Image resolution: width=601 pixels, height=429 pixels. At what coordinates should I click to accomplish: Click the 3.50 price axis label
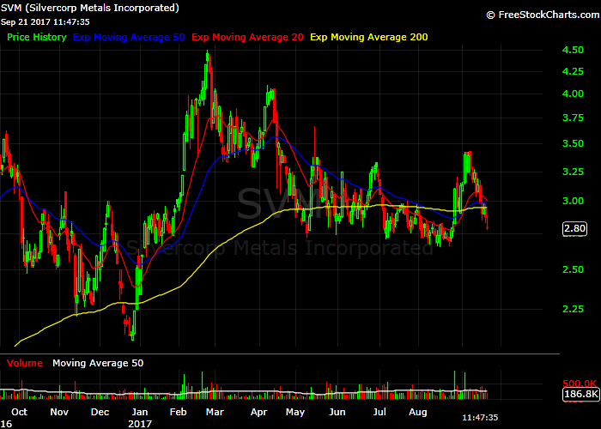click(573, 143)
